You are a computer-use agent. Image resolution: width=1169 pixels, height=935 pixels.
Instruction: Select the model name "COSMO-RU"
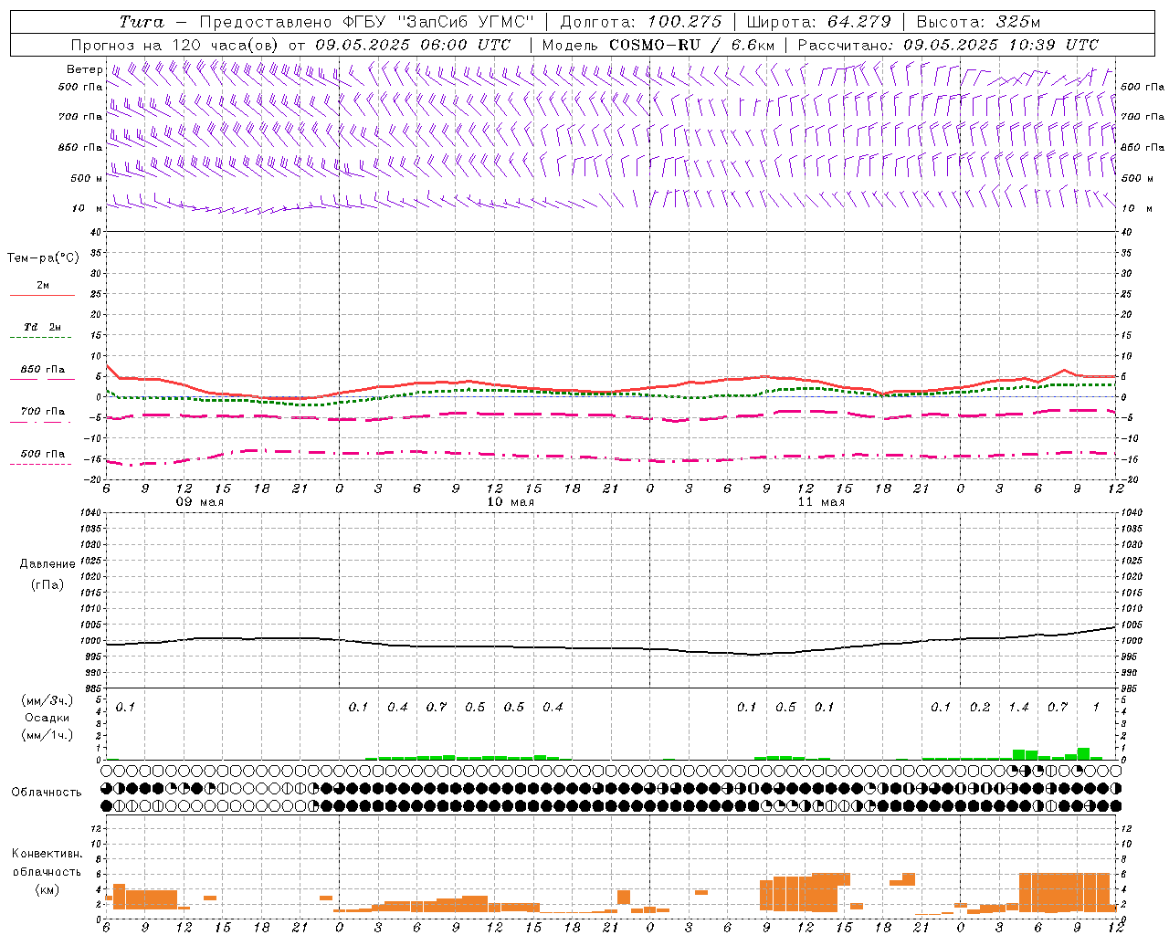tap(653, 45)
